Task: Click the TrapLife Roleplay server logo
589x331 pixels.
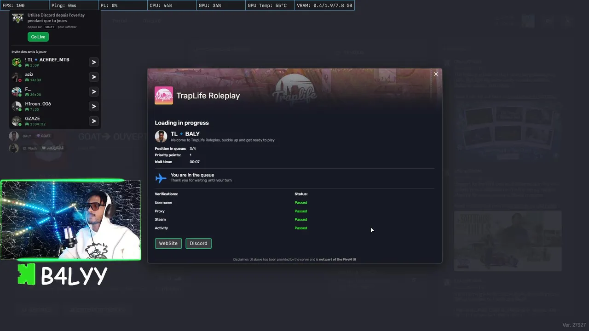Action: click(164, 96)
